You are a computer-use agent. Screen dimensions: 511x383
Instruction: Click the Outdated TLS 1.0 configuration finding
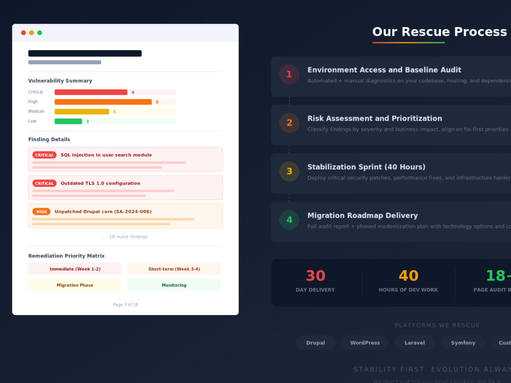(126, 187)
